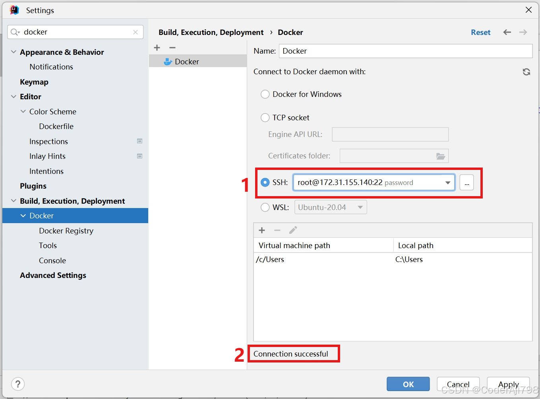Open Plugins settings page

pos(33,186)
